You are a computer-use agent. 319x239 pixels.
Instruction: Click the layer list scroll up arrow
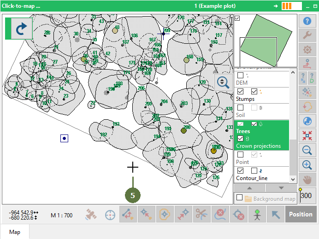293,72
